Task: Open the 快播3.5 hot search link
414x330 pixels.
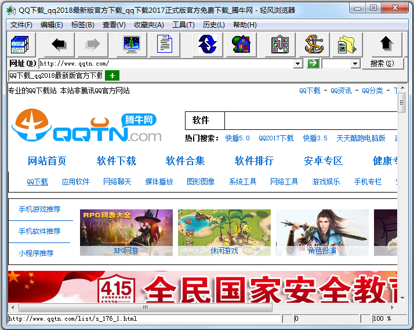Action: coord(315,138)
